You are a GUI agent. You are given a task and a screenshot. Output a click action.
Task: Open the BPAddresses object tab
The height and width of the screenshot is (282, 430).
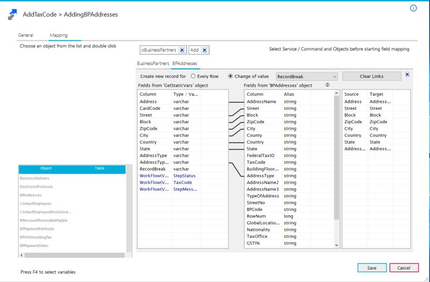[184, 64]
